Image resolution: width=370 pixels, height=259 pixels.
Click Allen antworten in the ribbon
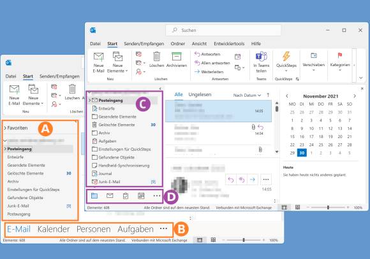point(212,63)
